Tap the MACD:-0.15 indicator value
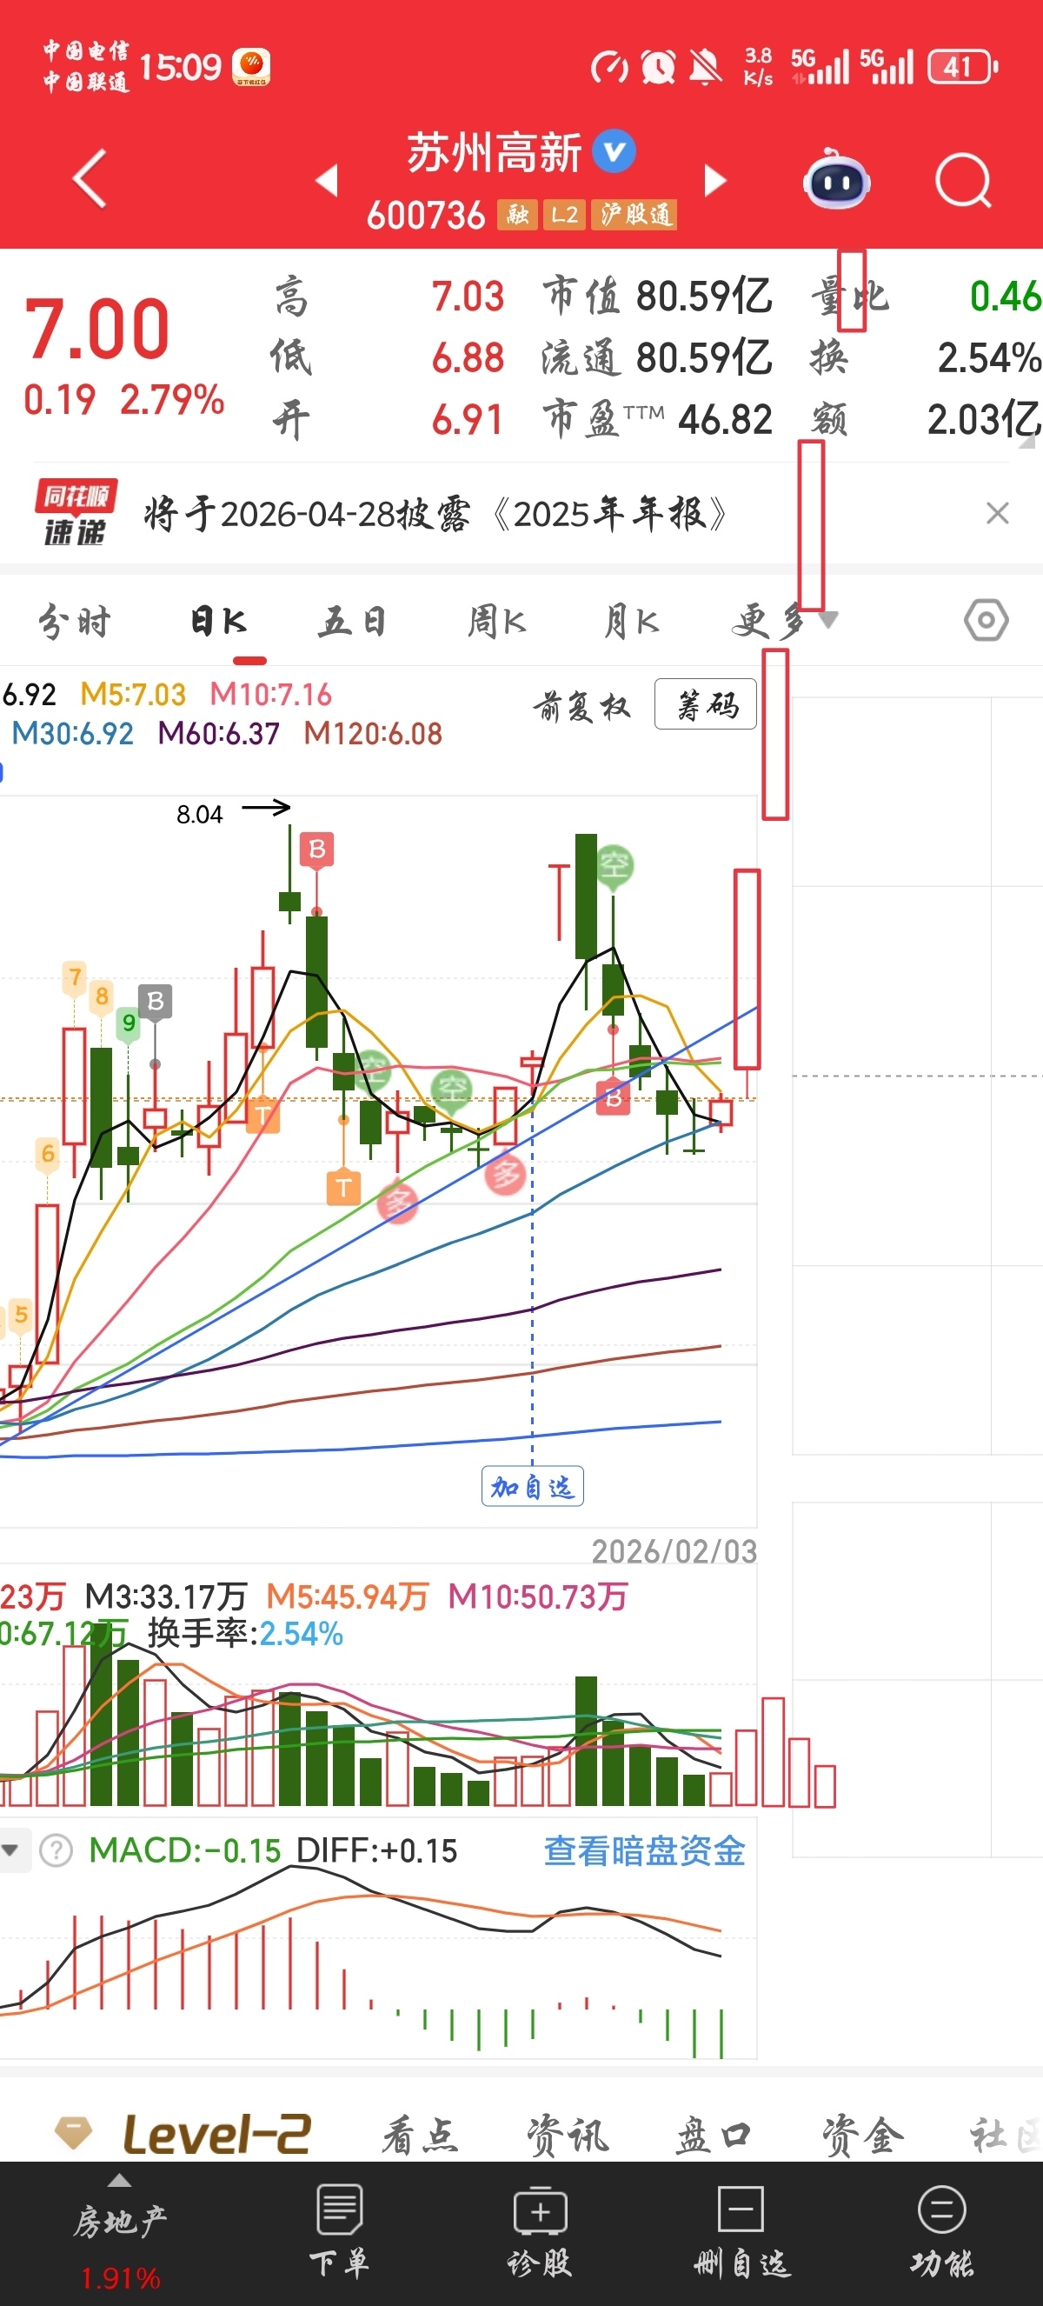 click(185, 1850)
